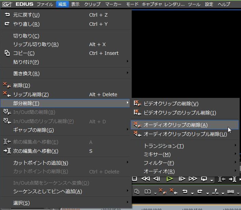Open the キャプチャ menu
Viewport: 241px width, 210px height.
(152, 4)
